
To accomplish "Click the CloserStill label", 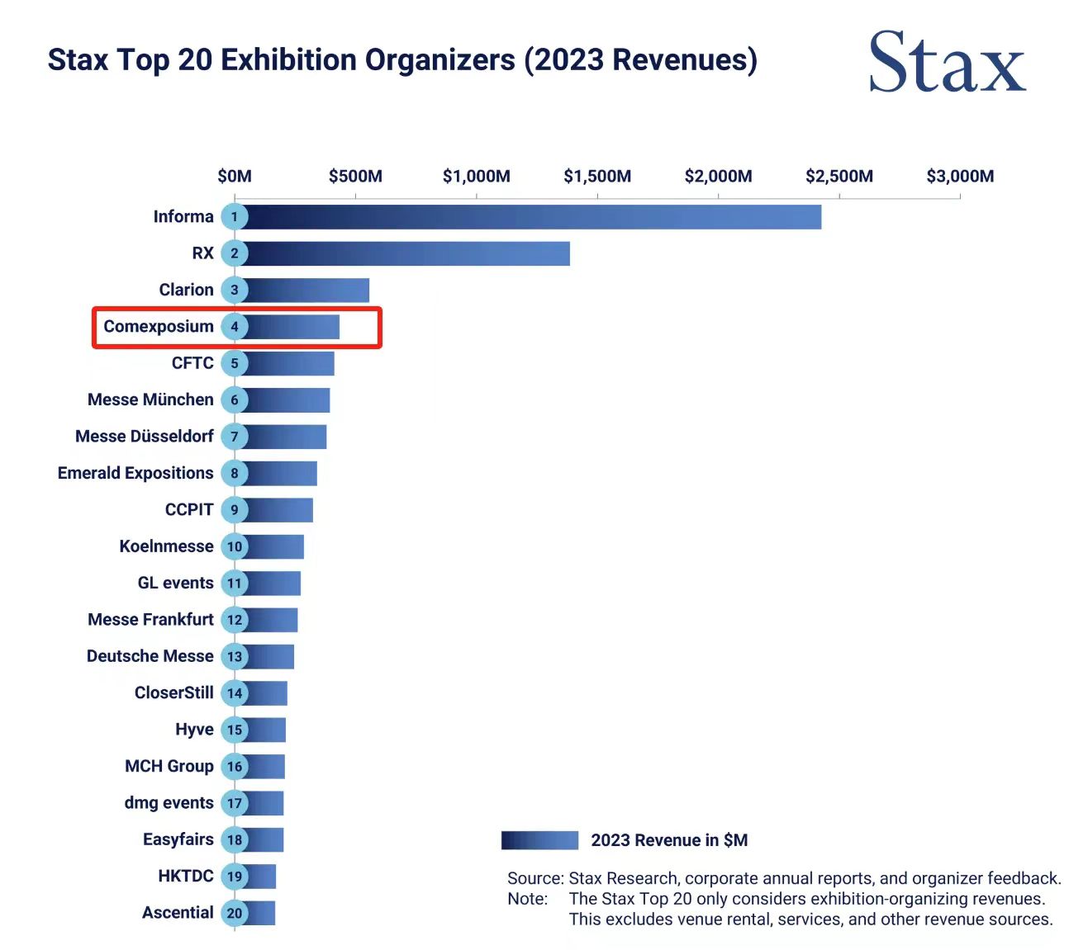I will point(173,692).
